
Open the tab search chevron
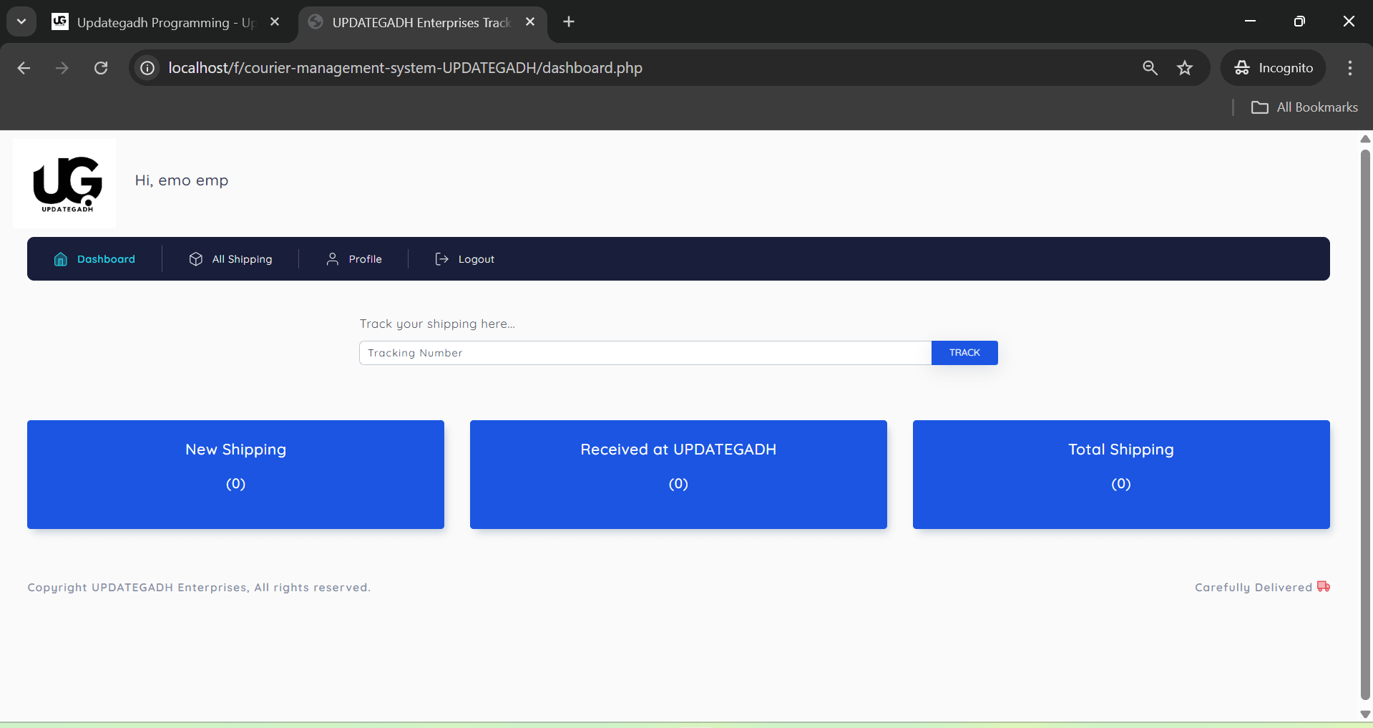[x=21, y=21]
